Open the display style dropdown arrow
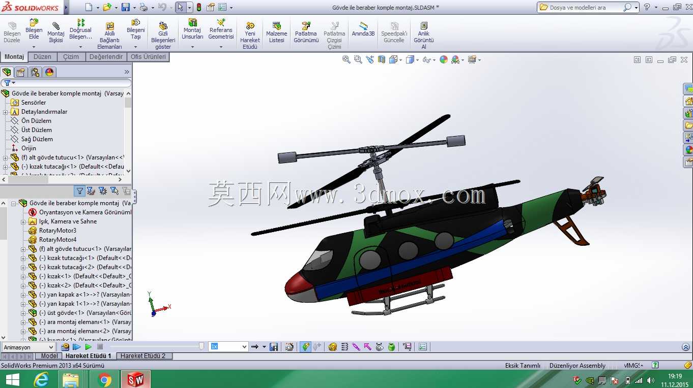This screenshot has width=693, height=388. [x=417, y=60]
